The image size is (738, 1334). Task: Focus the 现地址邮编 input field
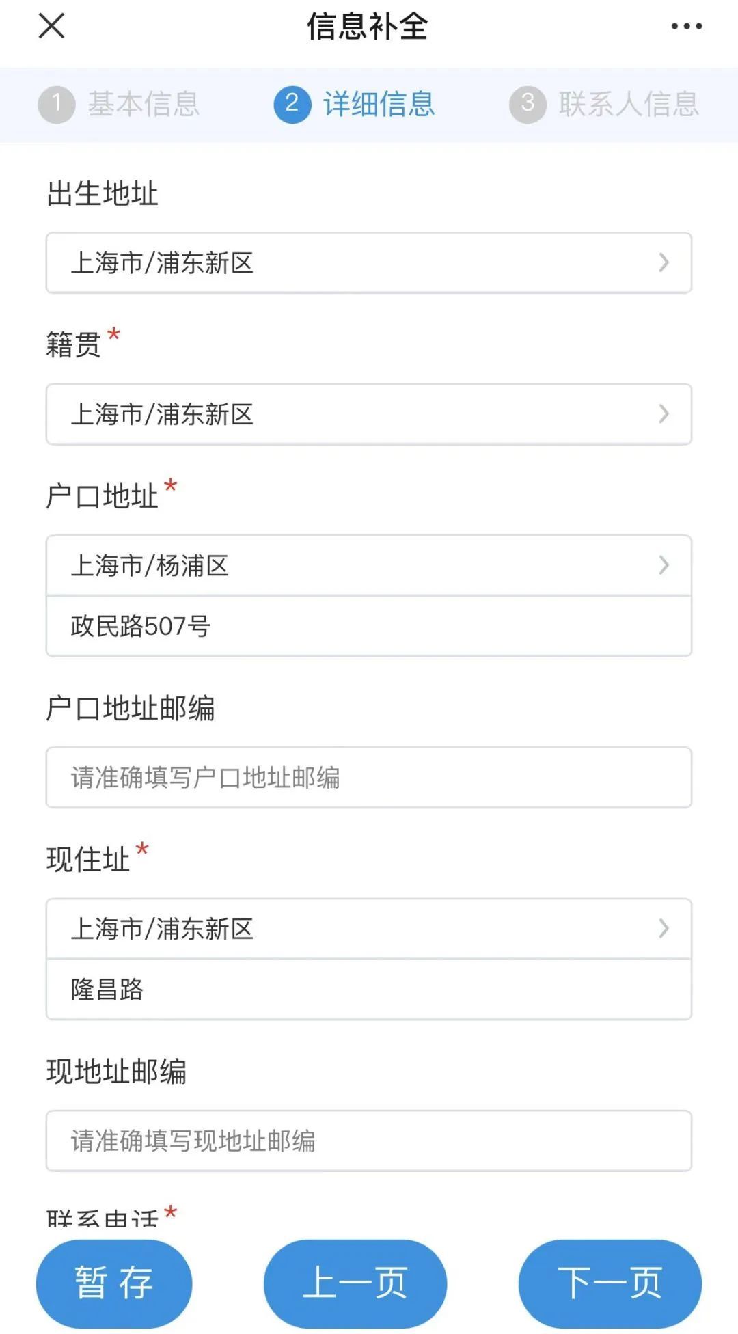coord(368,1141)
